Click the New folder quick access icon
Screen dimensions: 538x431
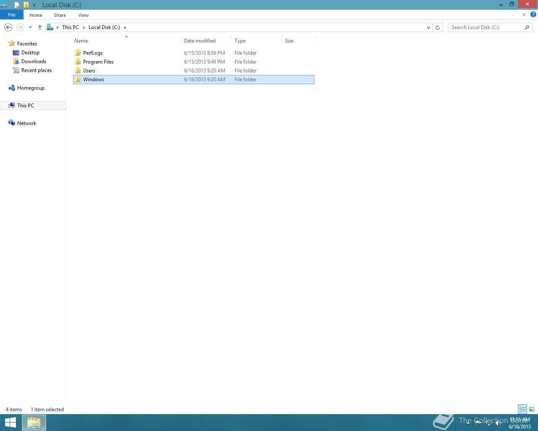tap(26, 5)
